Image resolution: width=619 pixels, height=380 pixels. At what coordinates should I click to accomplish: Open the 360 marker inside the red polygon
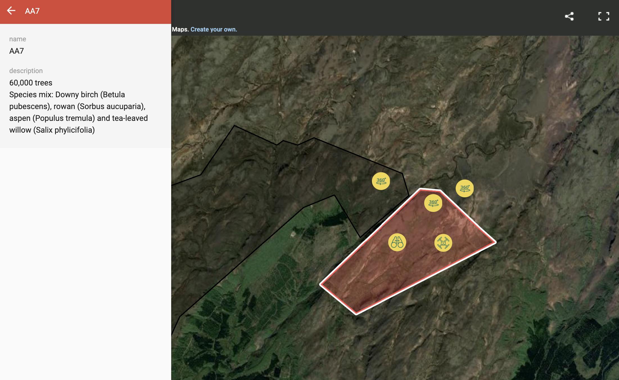[x=433, y=203]
